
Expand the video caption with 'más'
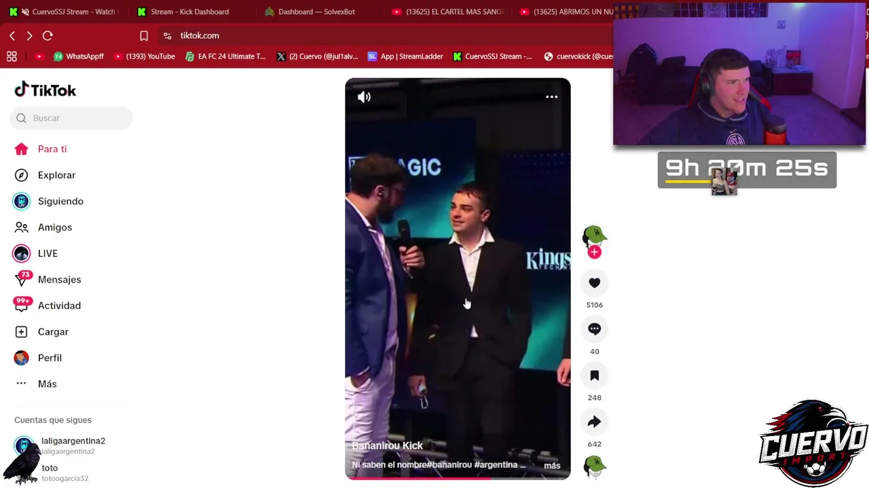(552, 465)
